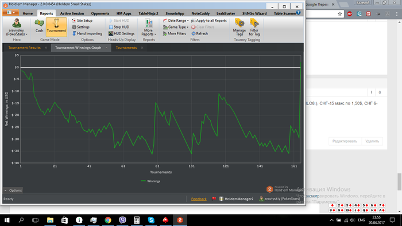Switch to the Tournaments report tab

(x=126, y=48)
